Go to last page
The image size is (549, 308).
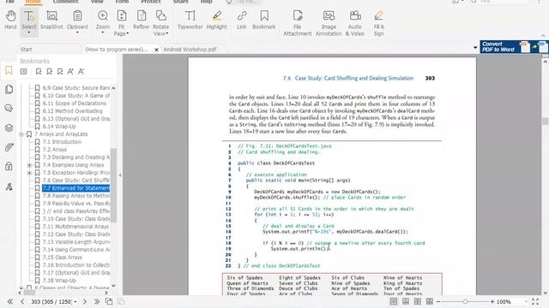pos(97,301)
